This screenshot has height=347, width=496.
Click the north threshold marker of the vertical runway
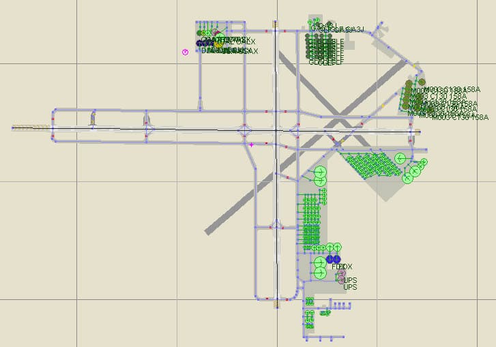tap(276, 25)
